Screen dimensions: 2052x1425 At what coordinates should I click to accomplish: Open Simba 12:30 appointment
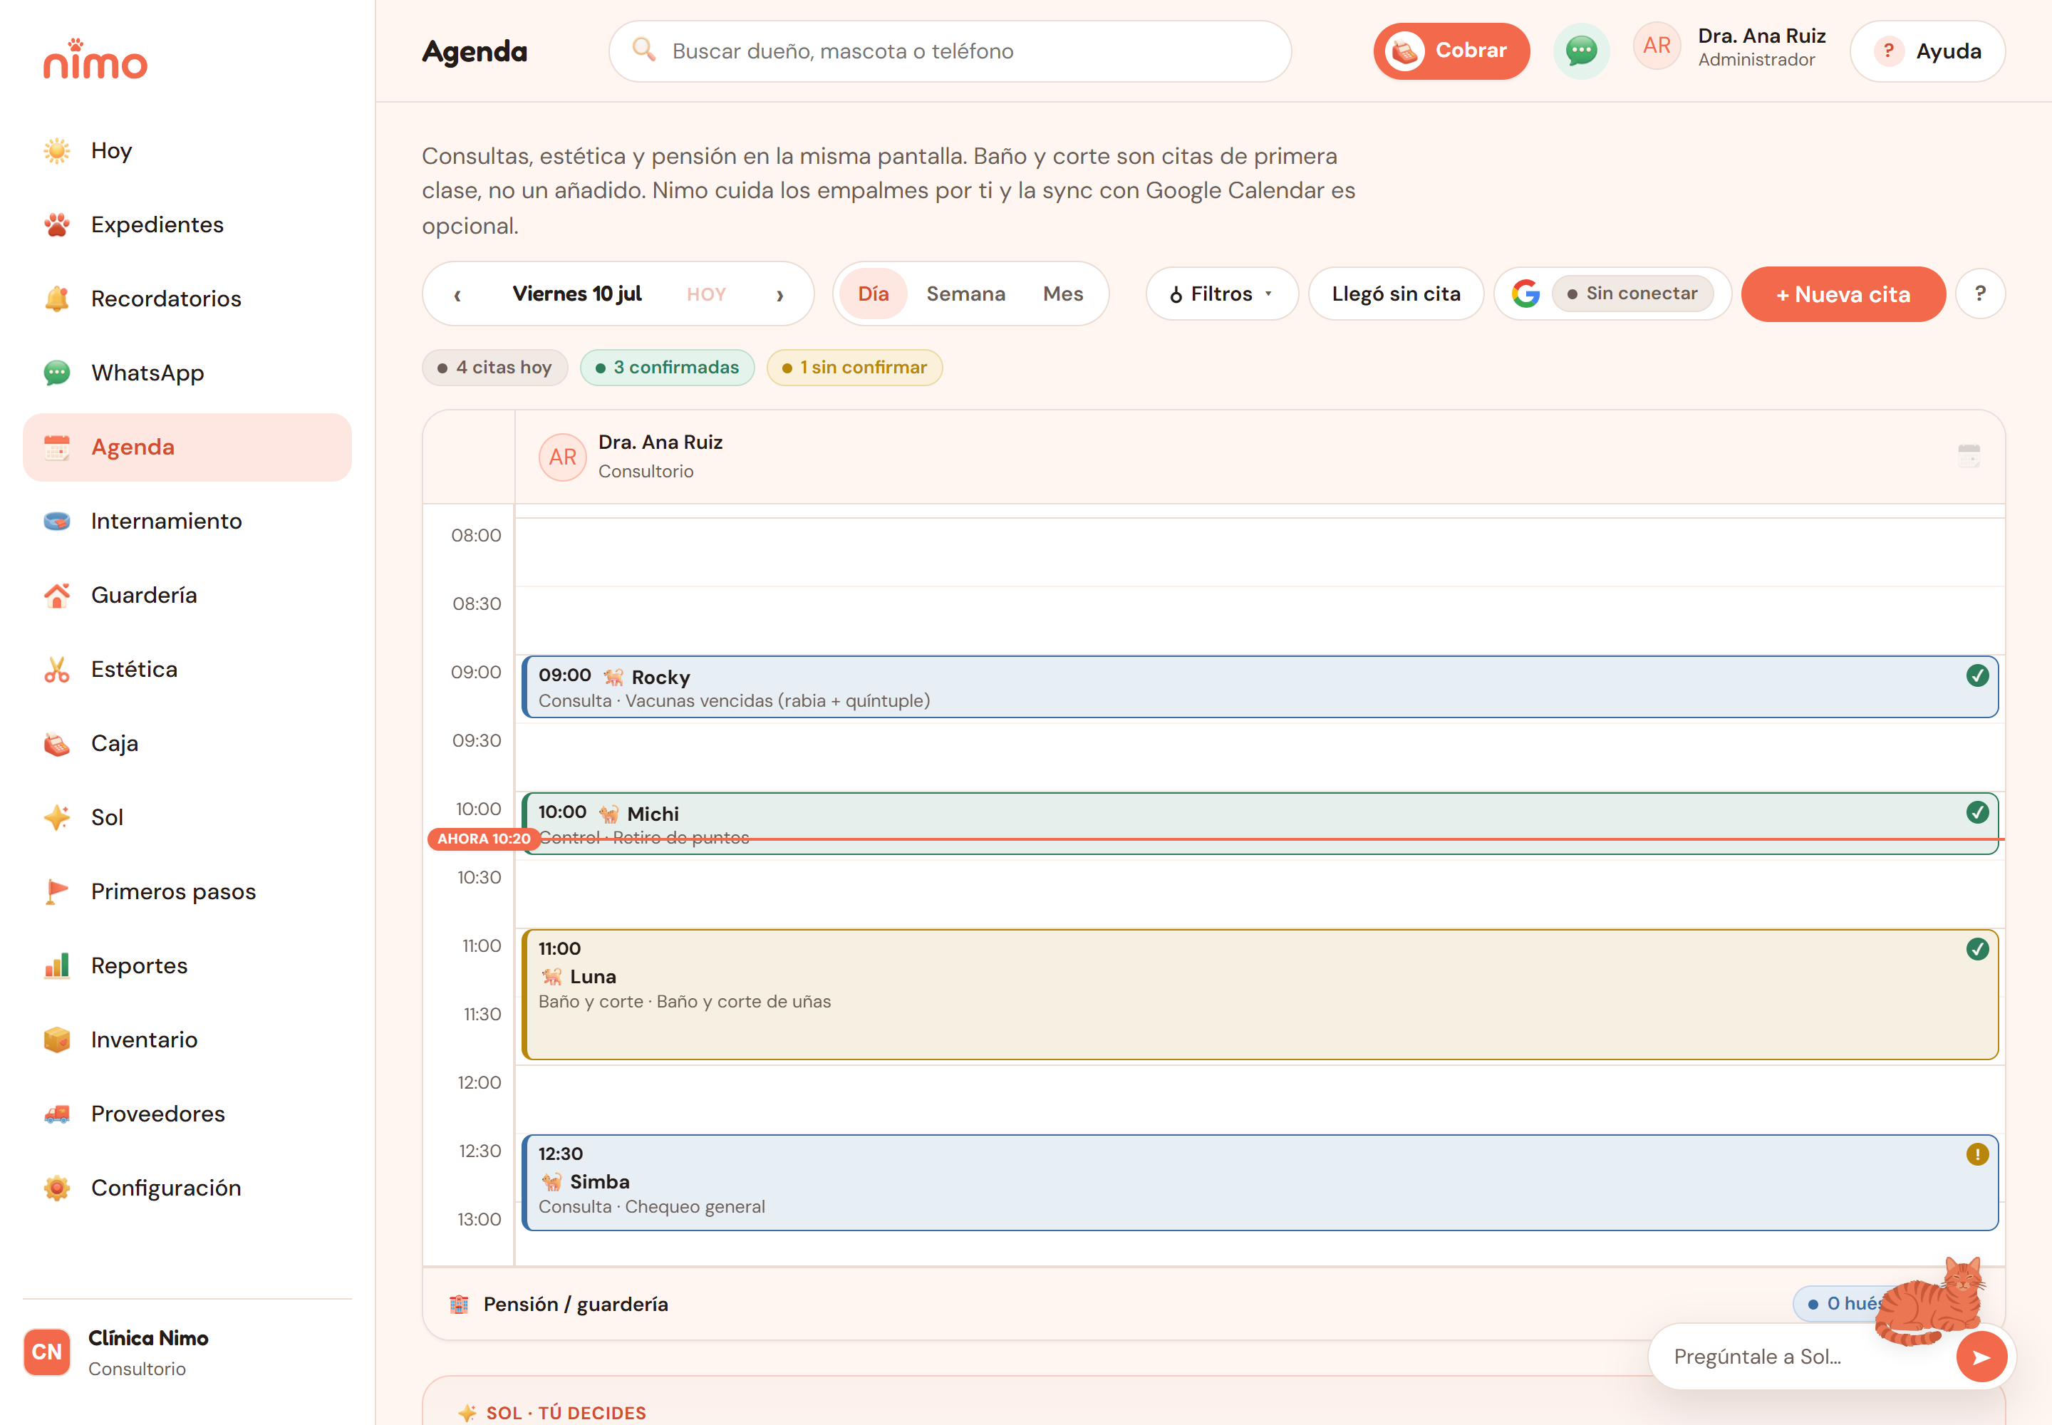[1260, 1183]
